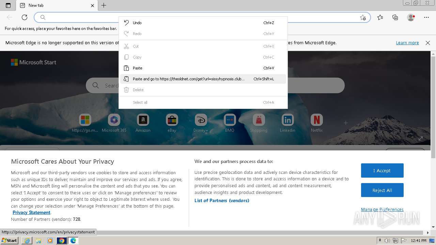Image resolution: width=436 pixels, height=245 pixels.
Task: Click the back navigation arrow
Action: (10, 17)
